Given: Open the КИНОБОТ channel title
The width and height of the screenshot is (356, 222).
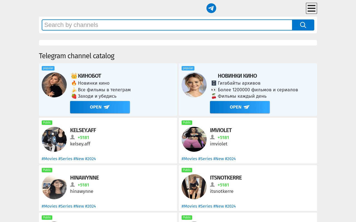Looking at the screenshot, I should [90, 76].
